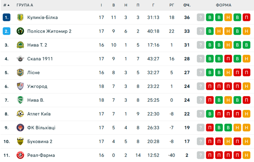The height and width of the screenshot is (162, 254).
Task: Click the ФОРМА column header
Action: point(223,5)
